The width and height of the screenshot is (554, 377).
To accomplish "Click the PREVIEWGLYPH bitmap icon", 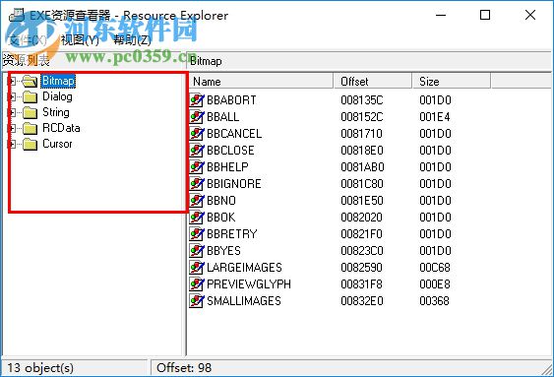I will [197, 284].
